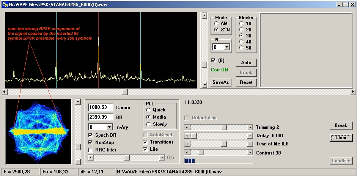This screenshot has height=176, width=357.
Task: Click the Carrier frequency input field
Action: pos(101,108)
